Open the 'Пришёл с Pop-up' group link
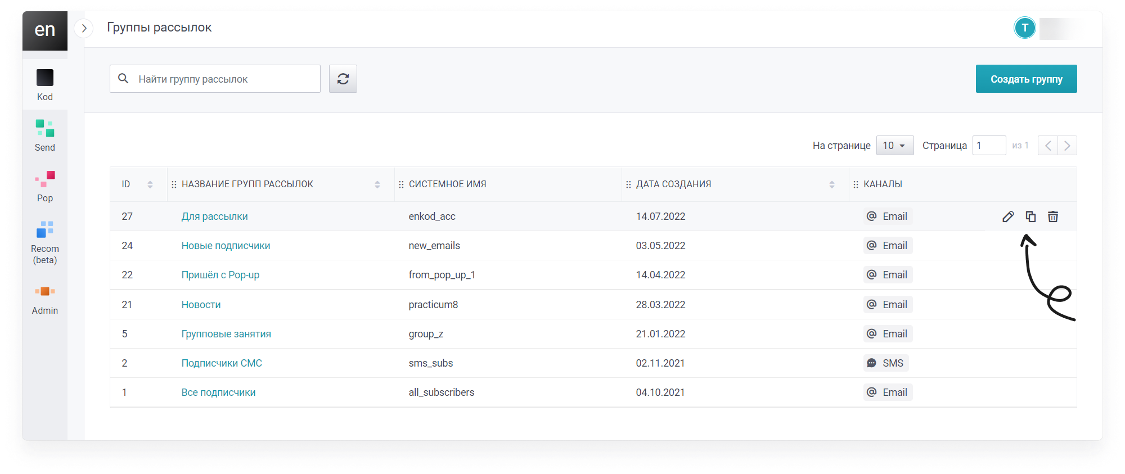The image size is (1125, 474). (220, 275)
